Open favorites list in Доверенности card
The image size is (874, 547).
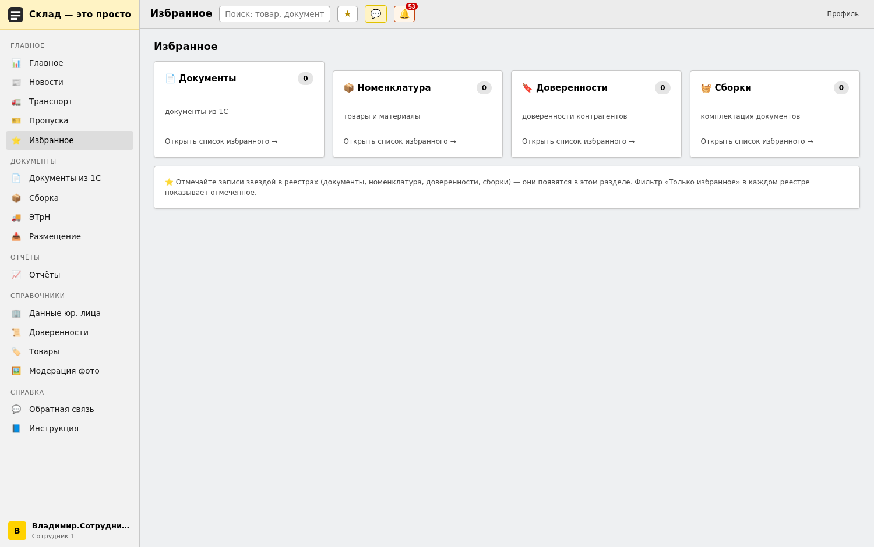point(578,141)
